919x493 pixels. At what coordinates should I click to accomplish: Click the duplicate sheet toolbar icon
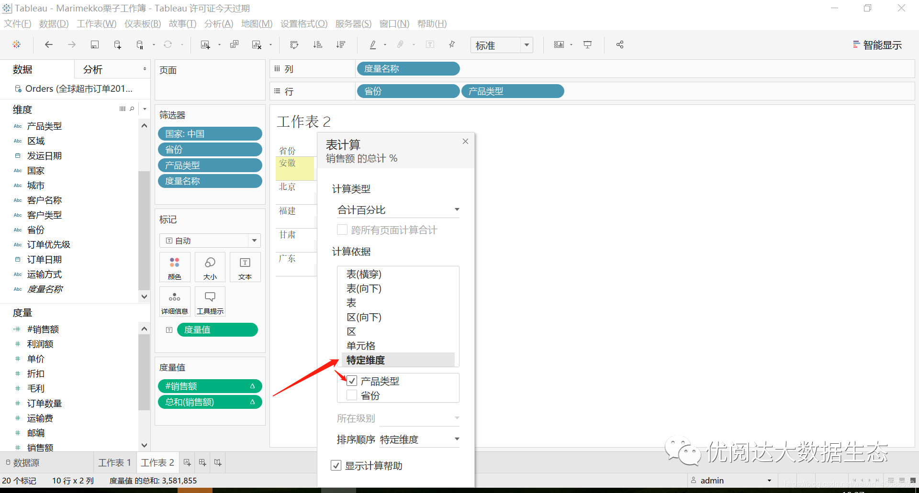pyautogui.click(x=234, y=44)
